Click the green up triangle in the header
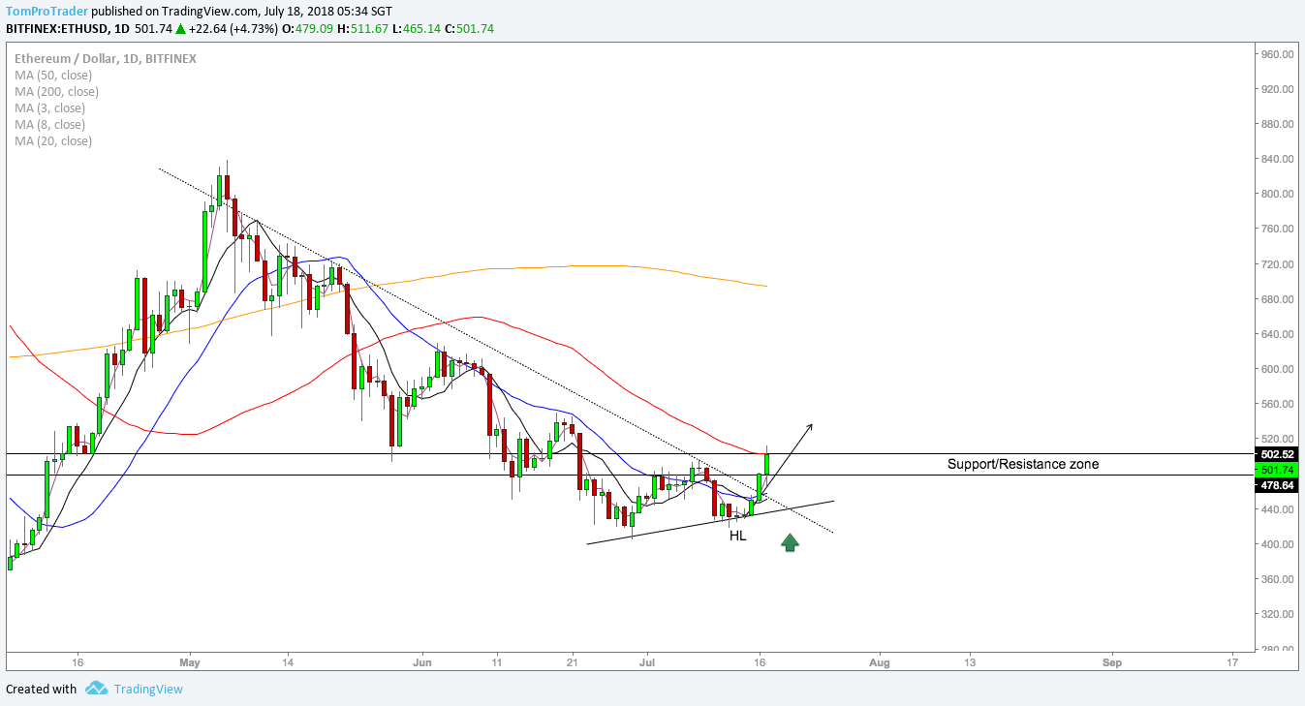Screen dimensions: 1305x706 pyautogui.click(x=178, y=28)
